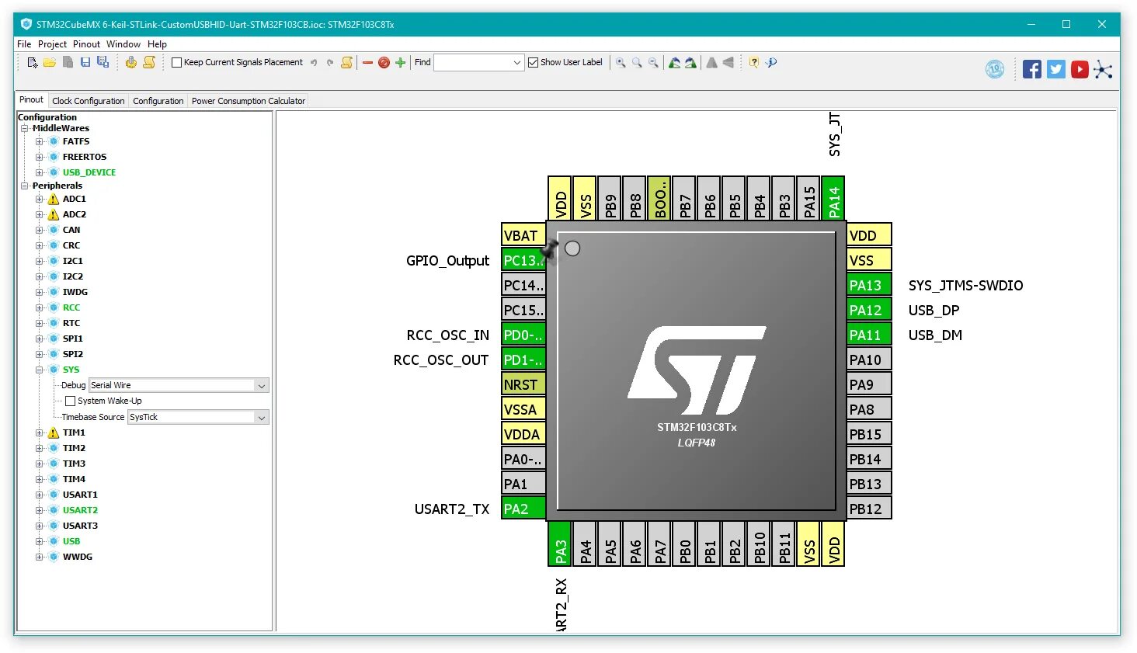The image size is (1137, 653).
Task: Click pin PA11 on the chip
Action: pos(869,335)
